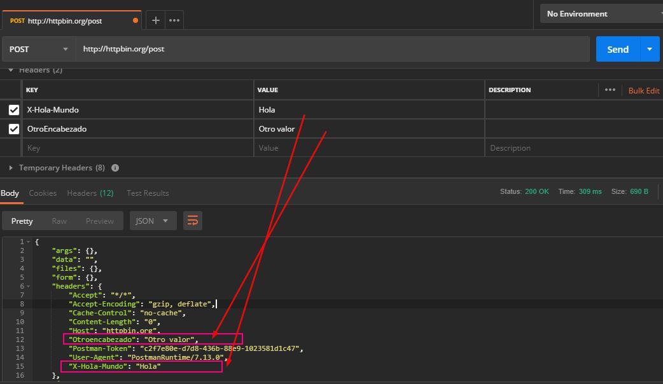Click the KEY column header
663x384 pixels.
pos(32,90)
